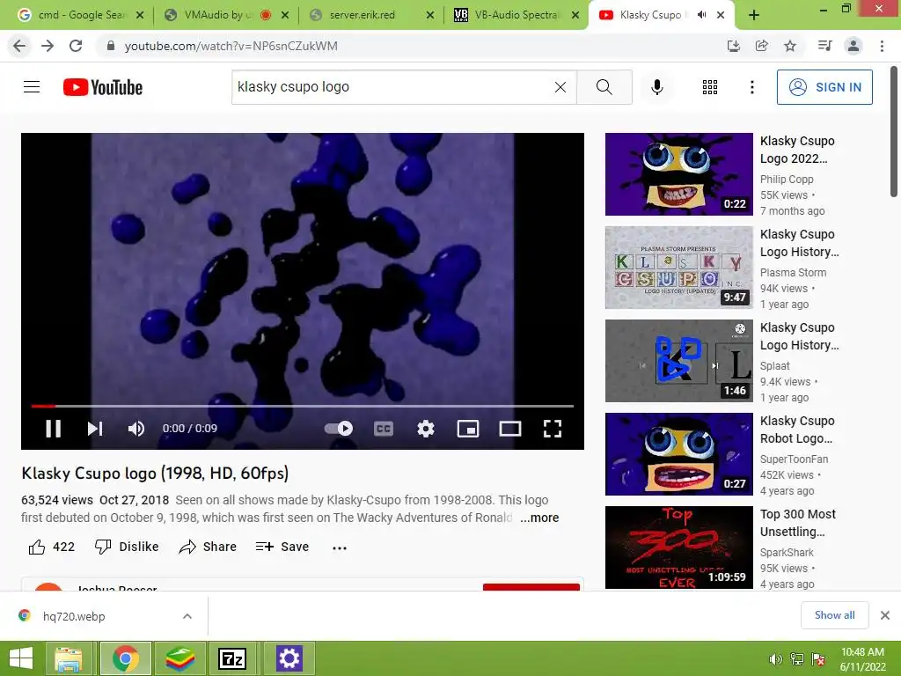Toggle autoplay switch in player
Screen dimensions: 901x676
click(339, 429)
